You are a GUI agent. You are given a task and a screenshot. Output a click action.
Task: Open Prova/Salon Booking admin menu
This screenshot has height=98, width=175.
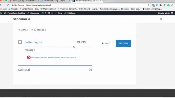(14, 13)
